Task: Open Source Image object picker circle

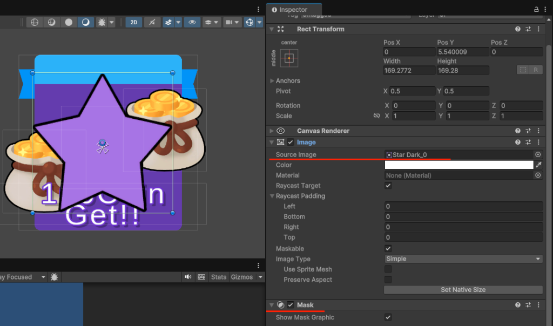Action: [538, 154]
